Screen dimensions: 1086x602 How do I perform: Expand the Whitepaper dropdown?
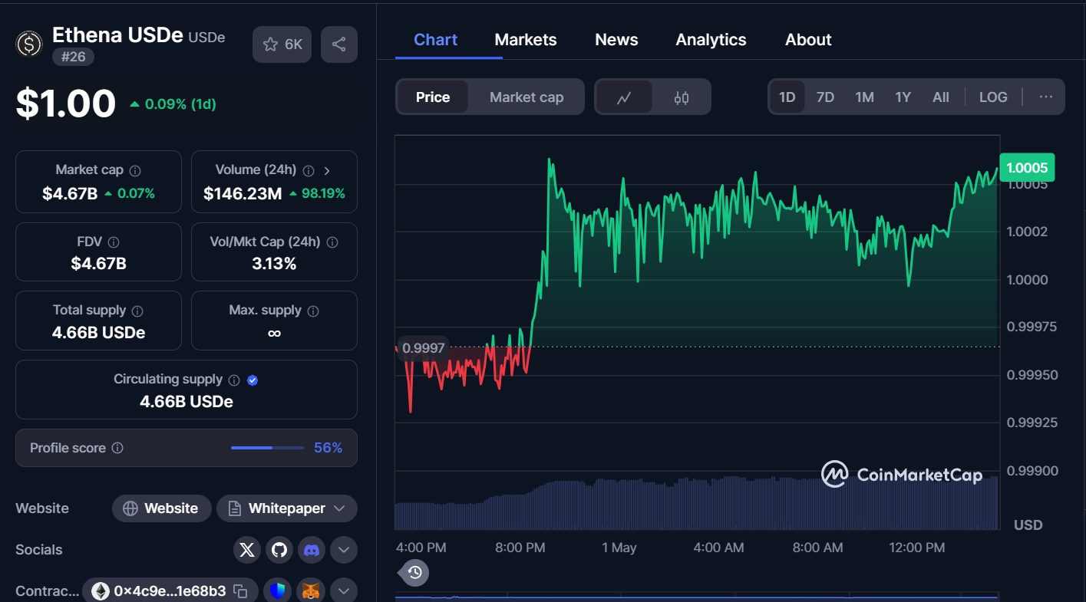coord(287,508)
